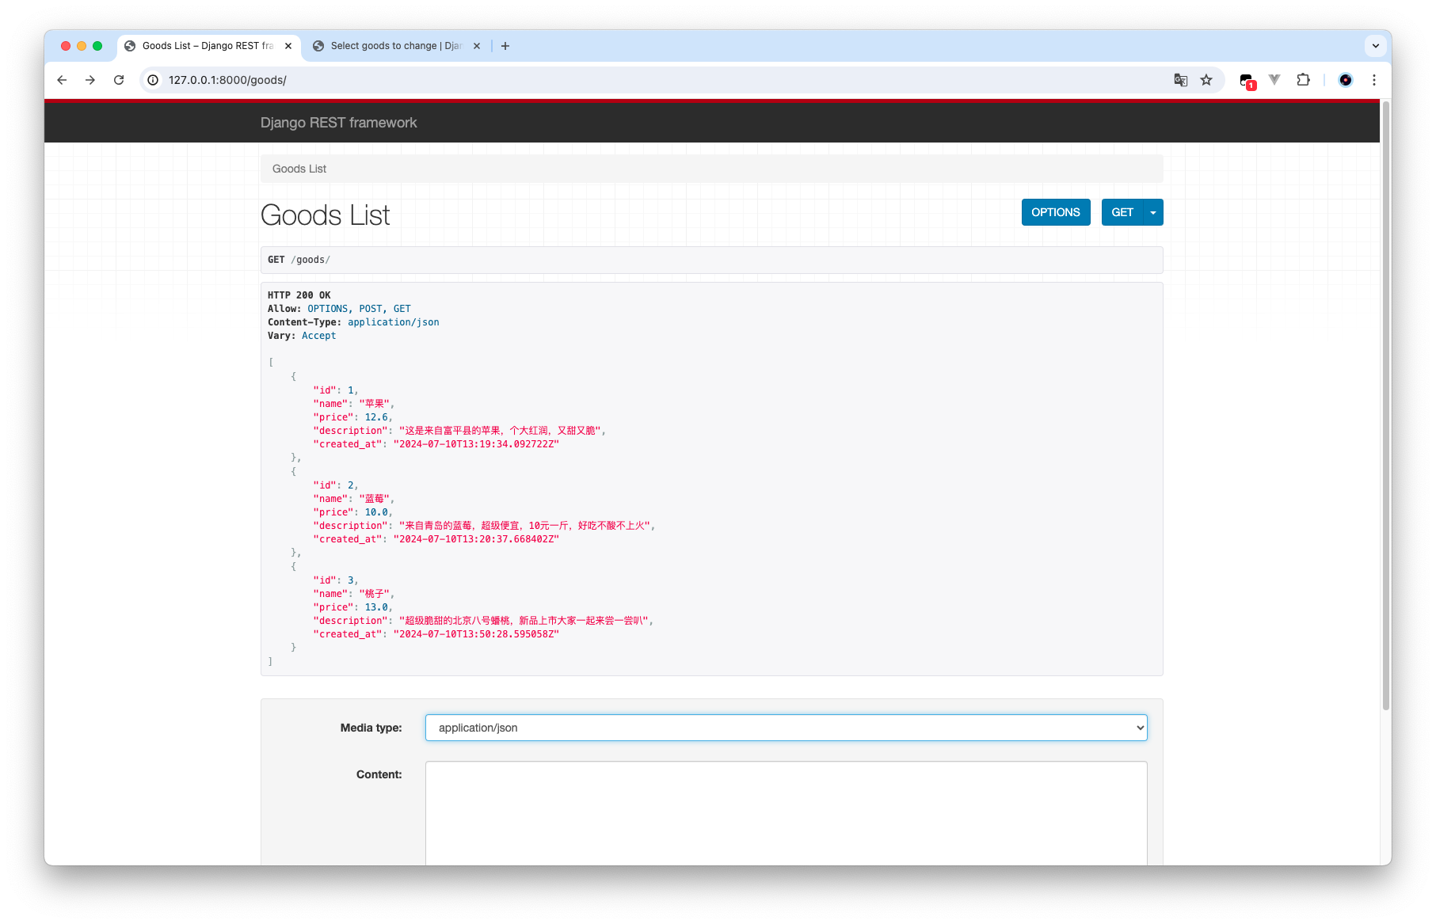Bookmark this page with the star icon
1436x924 pixels.
click(x=1206, y=80)
